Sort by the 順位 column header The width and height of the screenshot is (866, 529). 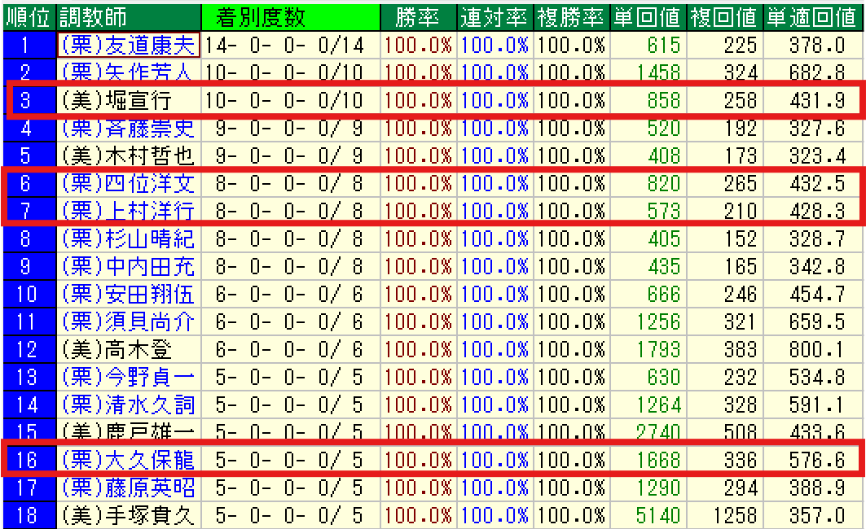[x=29, y=16]
